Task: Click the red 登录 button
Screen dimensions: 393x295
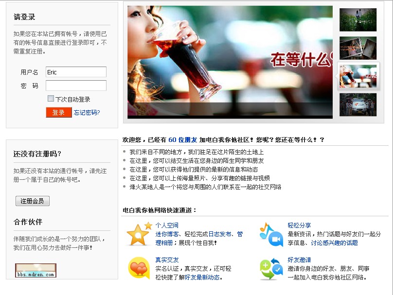Action: [59, 112]
